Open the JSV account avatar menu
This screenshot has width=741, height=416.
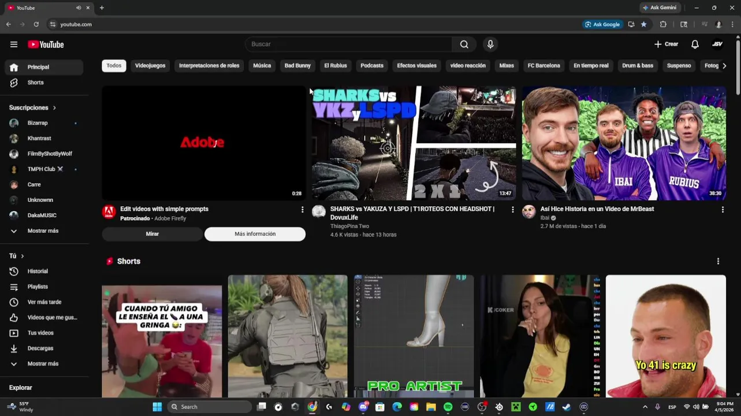point(717,44)
